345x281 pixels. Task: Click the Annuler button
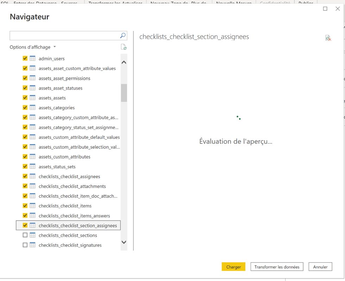tap(320, 267)
